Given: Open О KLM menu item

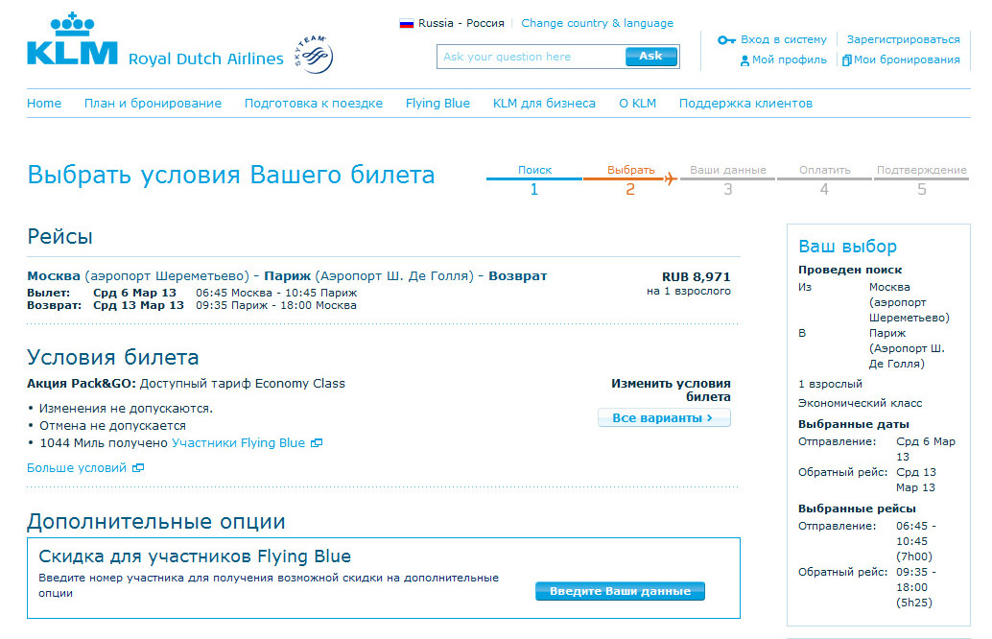Looking at the screenshot, I should click(x=638, y=103).
